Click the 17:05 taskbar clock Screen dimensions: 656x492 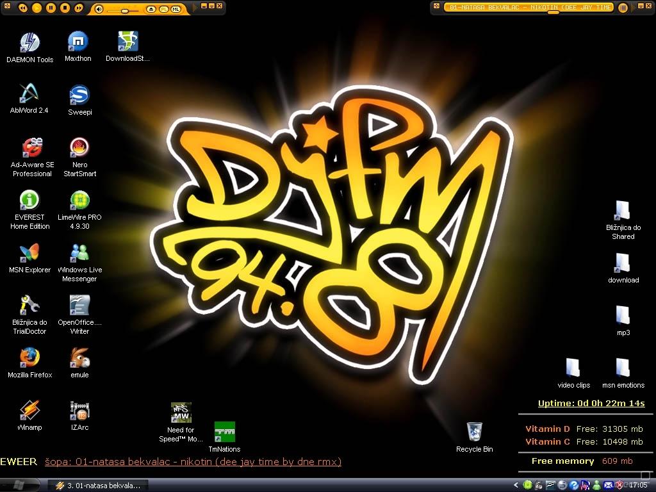tap(639, 486)
